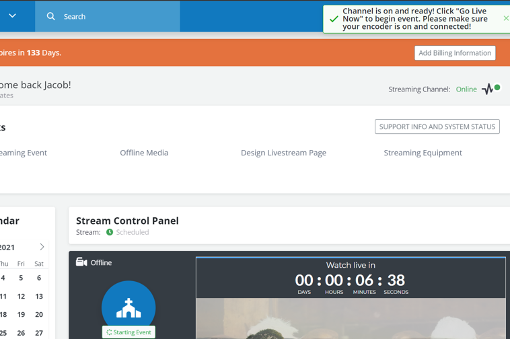Open the Streaming Equipment section
Screen dimensions: 510x339
tap(423, 153)
